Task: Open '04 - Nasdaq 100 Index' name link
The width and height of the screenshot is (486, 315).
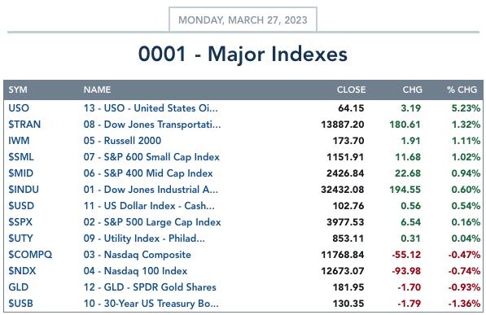Action: click(x=135, y=271)
